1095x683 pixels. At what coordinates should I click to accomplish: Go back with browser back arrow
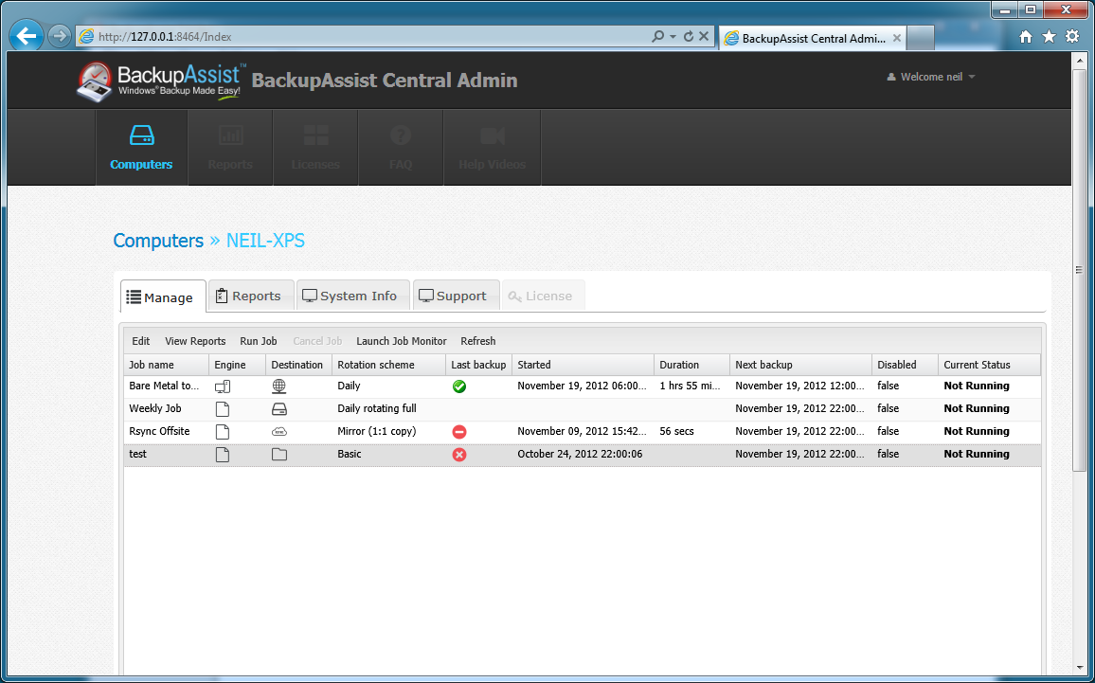[x=27, y=36]
